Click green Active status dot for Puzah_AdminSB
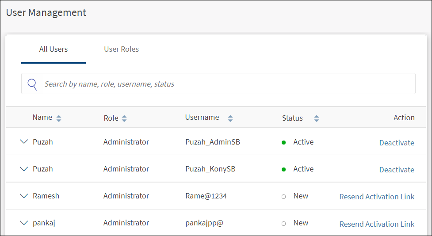Image resolution: width=432 pixels, height=236 pixels. [x=283, y=142]
